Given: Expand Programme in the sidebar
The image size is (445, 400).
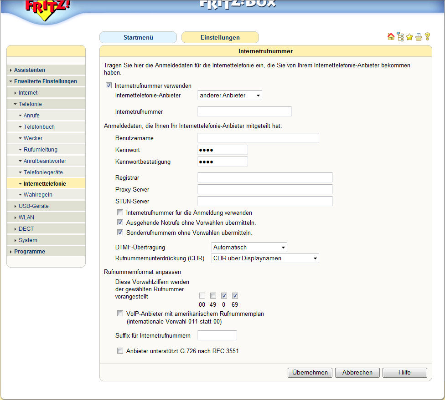Looking at the screenshot, I should click(x=46, y=251).
